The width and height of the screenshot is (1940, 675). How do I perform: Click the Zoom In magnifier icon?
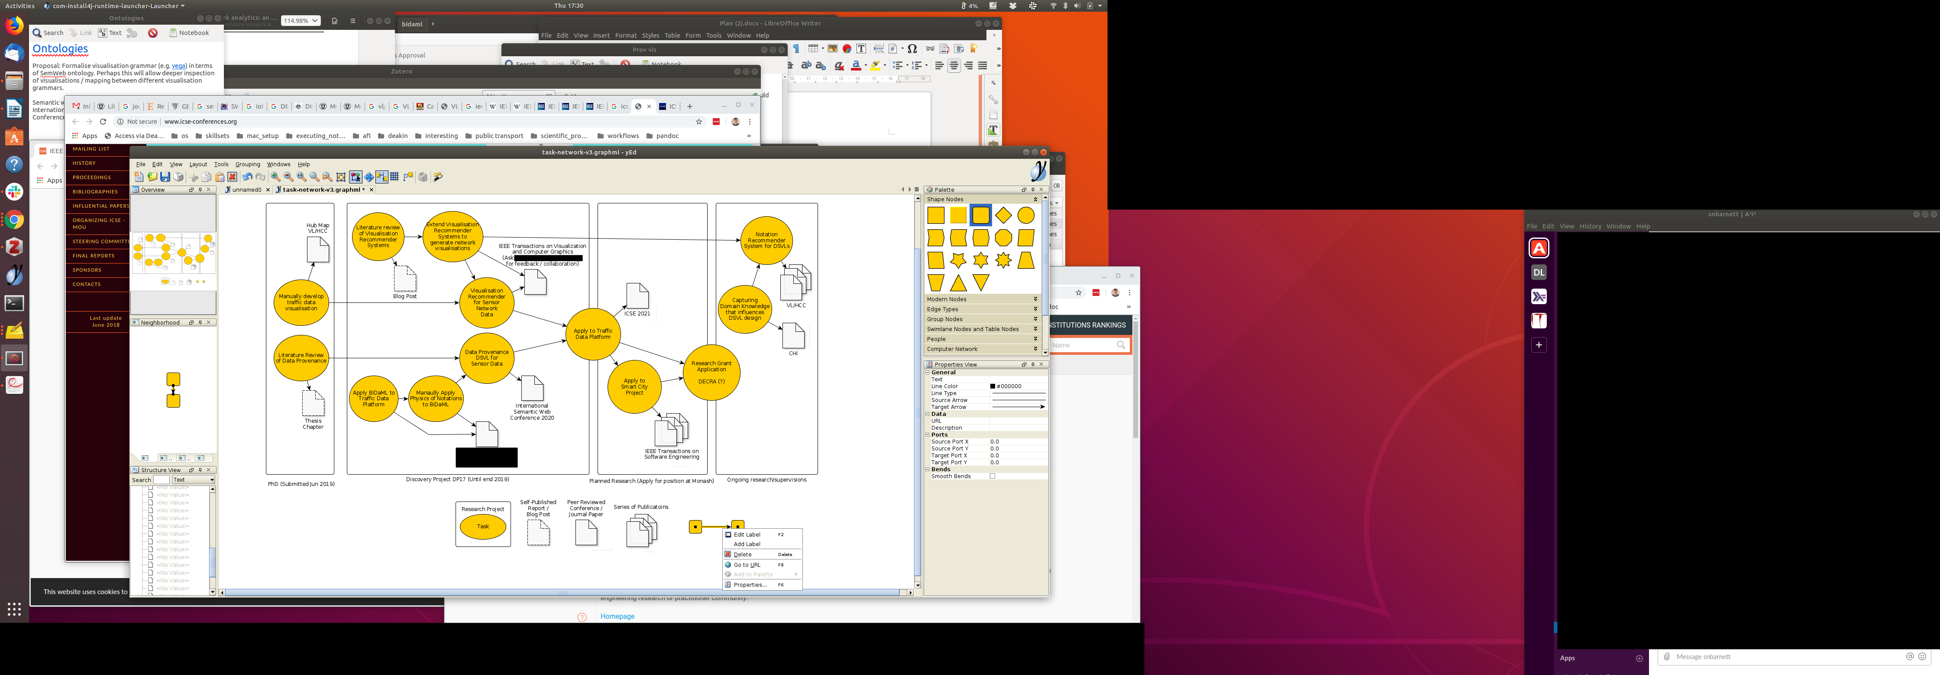click(x=276, y=177)
